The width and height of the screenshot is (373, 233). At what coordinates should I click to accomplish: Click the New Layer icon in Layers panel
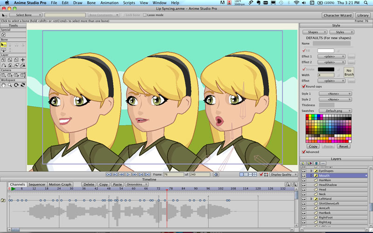click(x=303, y=164)
